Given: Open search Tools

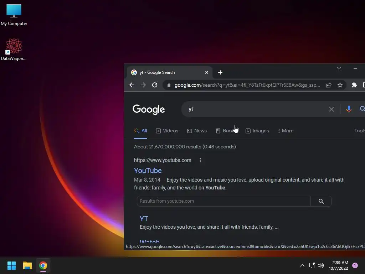Looking at the screenshot, I should pos(360,131).
